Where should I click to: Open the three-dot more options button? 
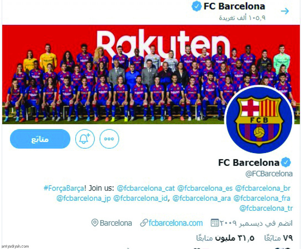point(109,139)
